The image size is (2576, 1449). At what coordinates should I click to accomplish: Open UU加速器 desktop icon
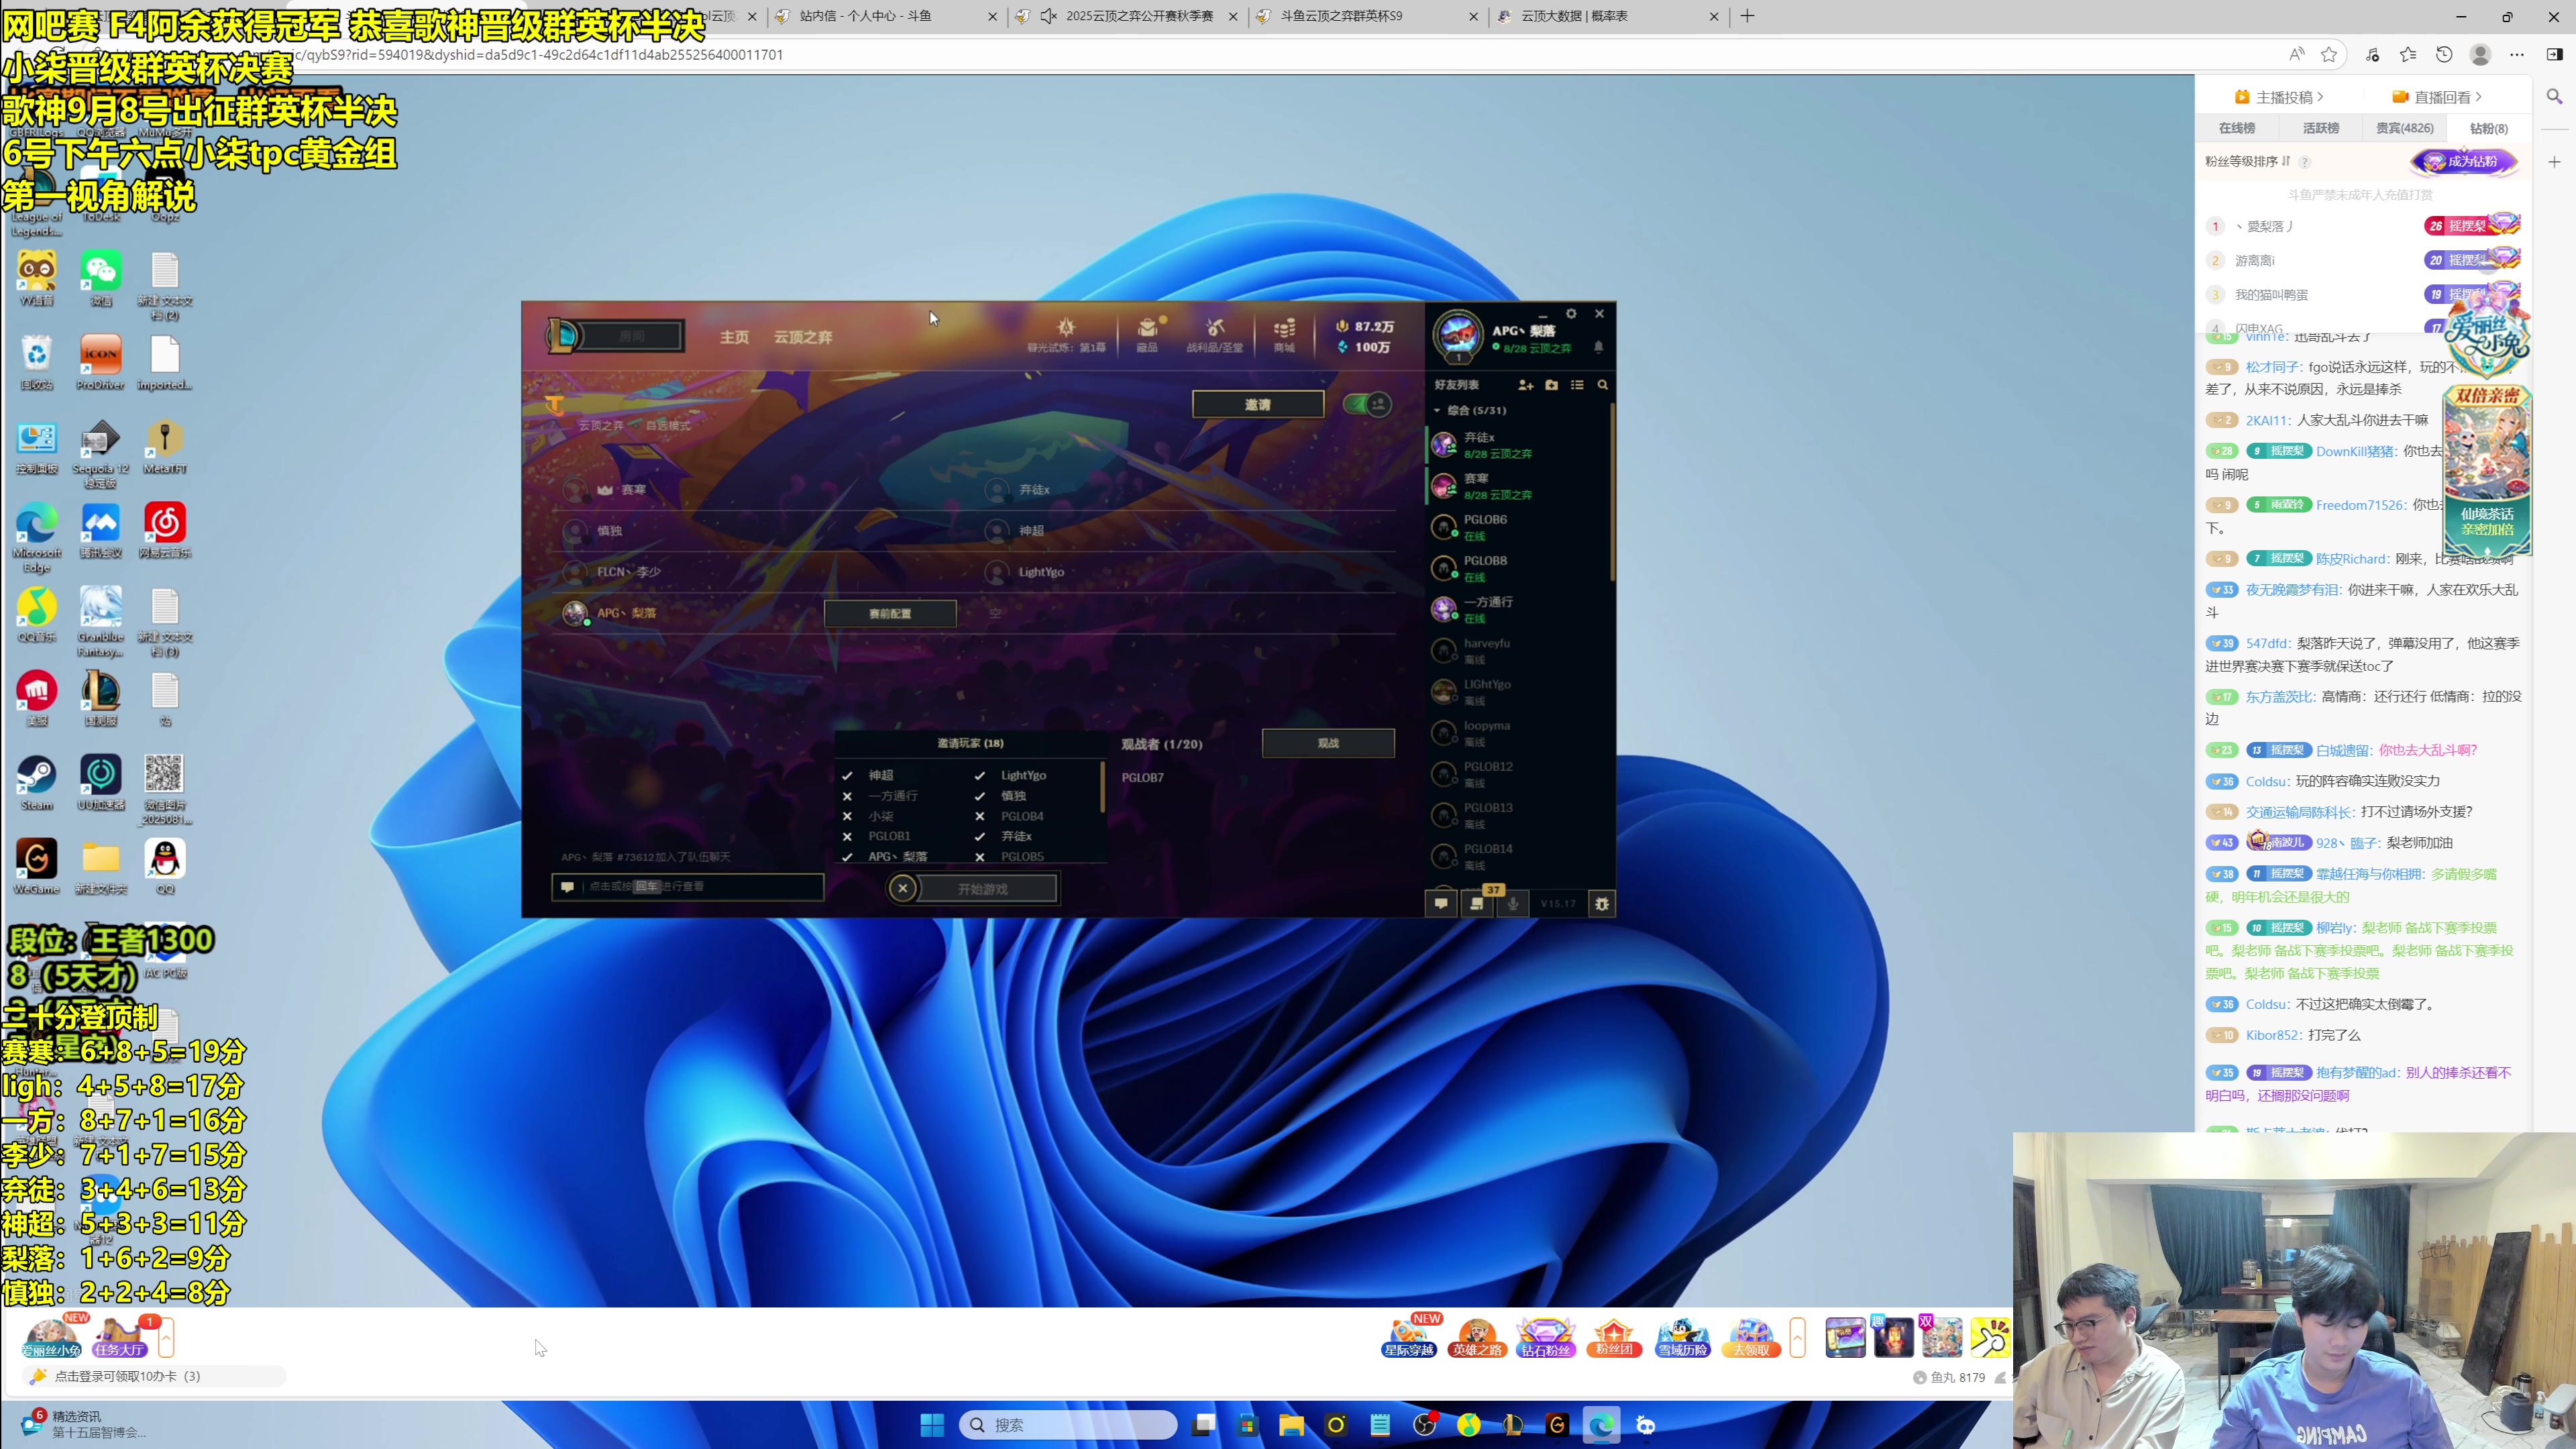coord(101,782)
